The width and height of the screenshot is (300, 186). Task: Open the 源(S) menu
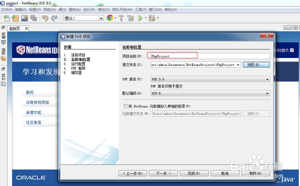[x=62, y=10]
